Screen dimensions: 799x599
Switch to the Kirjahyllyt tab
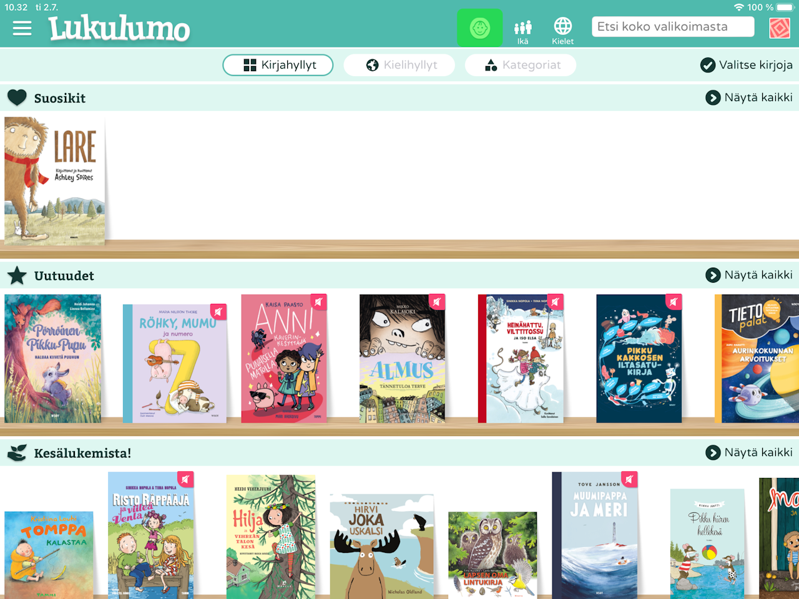click(278, 65)
